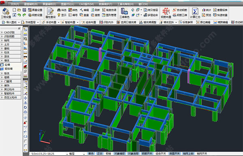Open the 工程设置 project settings tool
Viewport: 243px width, 156px height.
tap(6, 13)
